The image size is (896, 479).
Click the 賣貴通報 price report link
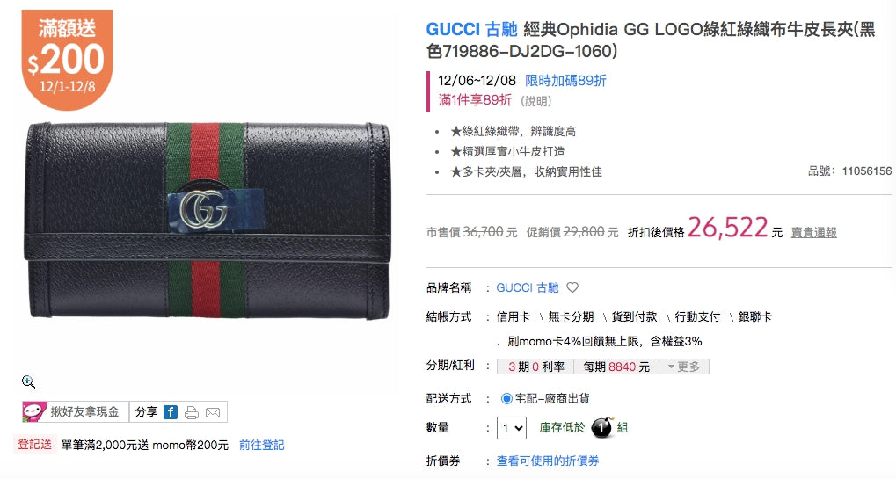pos(813,232)
